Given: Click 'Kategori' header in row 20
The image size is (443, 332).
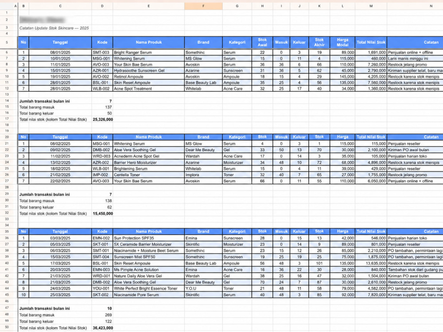Looking at the screenshot, I should click(x=237, y=137).
